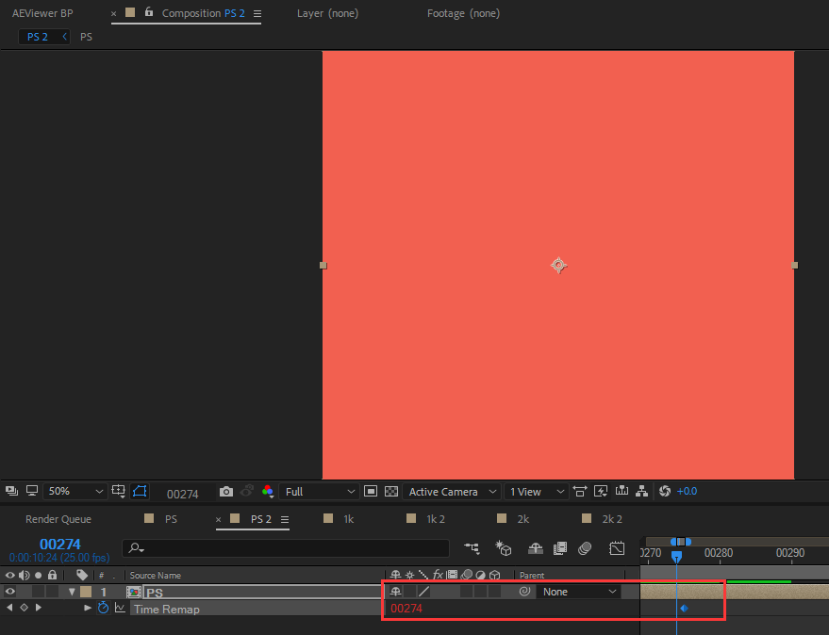Click the Show Channel RGB icon
Viewport: 829px width, 635px height.
(x=268, y=492)
